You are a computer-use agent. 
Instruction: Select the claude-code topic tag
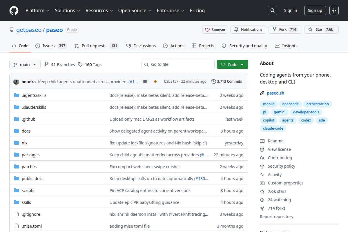pyautogui.click(x=273, y=128)
